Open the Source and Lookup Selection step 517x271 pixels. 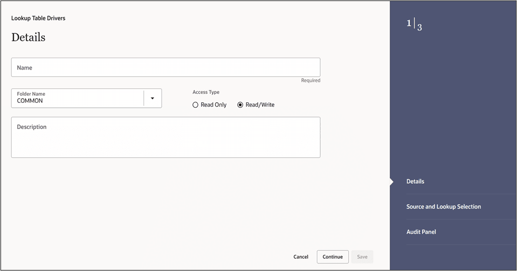[x=444, y=207]
